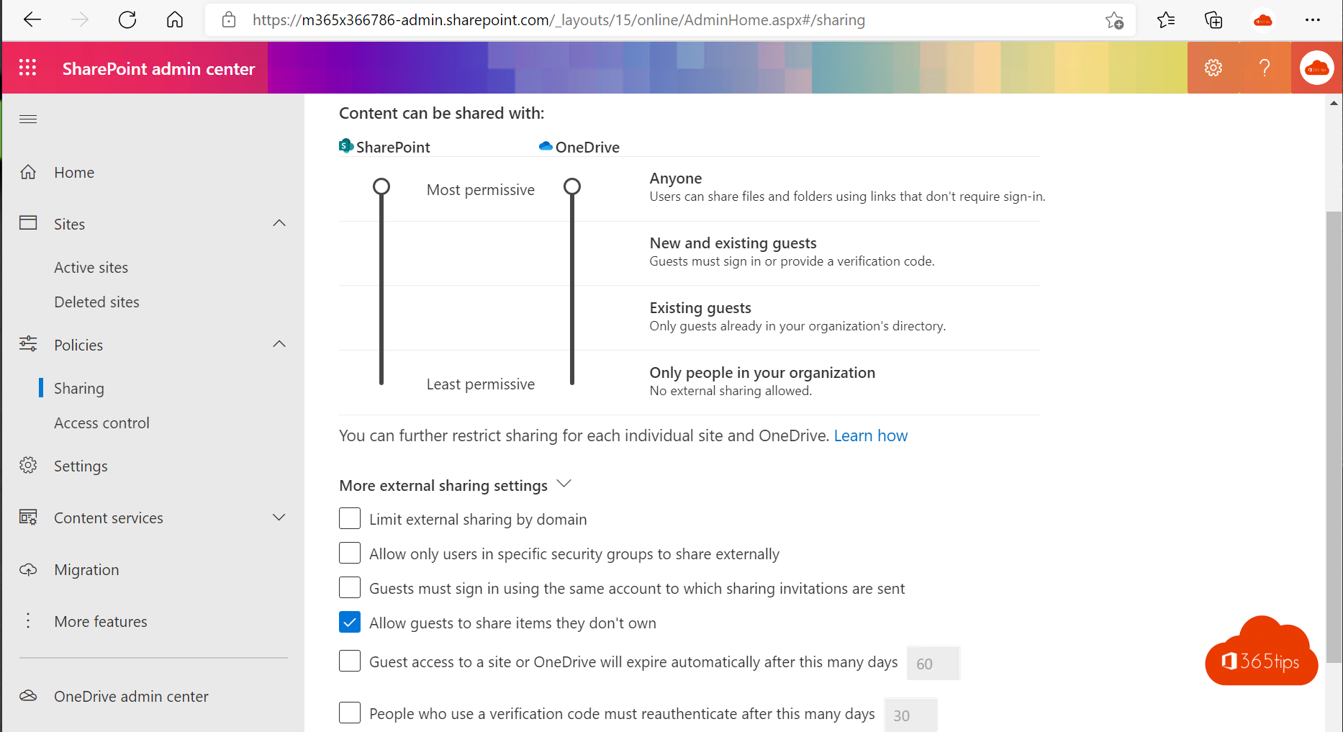
Task: Open OneDrive admin center link
Action: [x=132, y=697]
